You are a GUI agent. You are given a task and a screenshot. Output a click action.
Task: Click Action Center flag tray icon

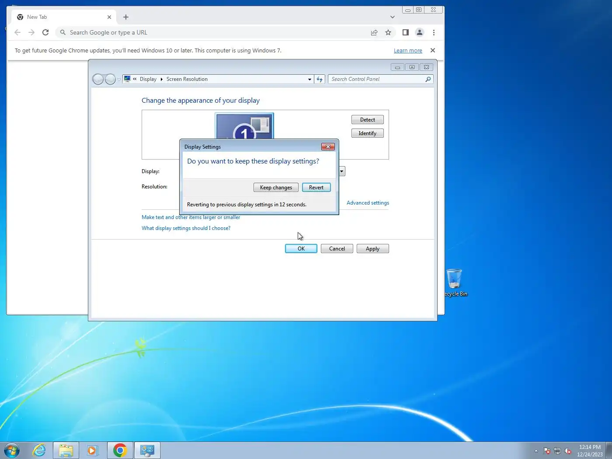(547, 451)
